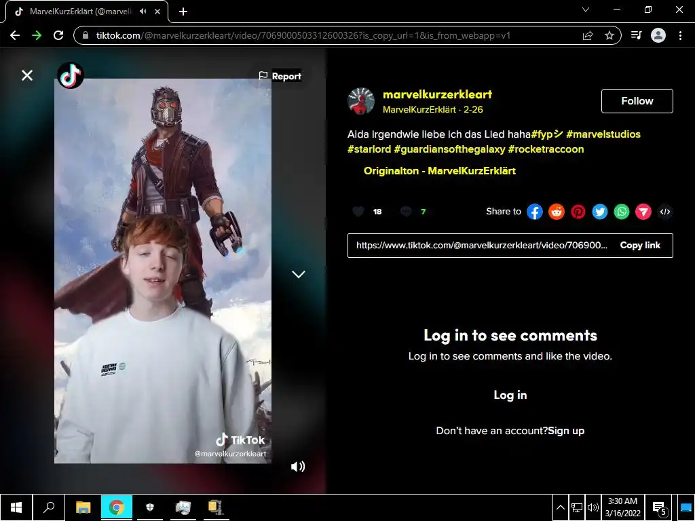Open Chrome three-dot menu
This screenshot has width=695, height=521.
[x=680, y=35]
